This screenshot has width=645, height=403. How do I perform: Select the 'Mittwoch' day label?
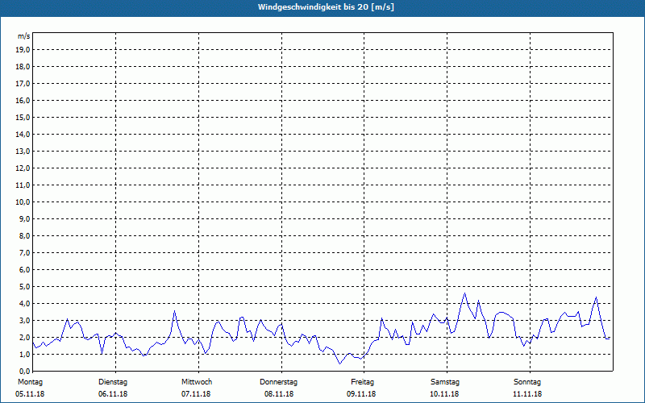coord(197,382)
